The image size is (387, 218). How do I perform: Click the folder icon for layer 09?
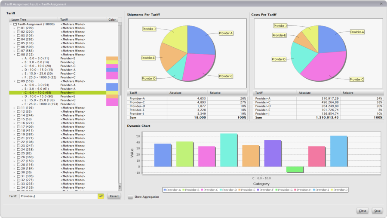point(18,81)
